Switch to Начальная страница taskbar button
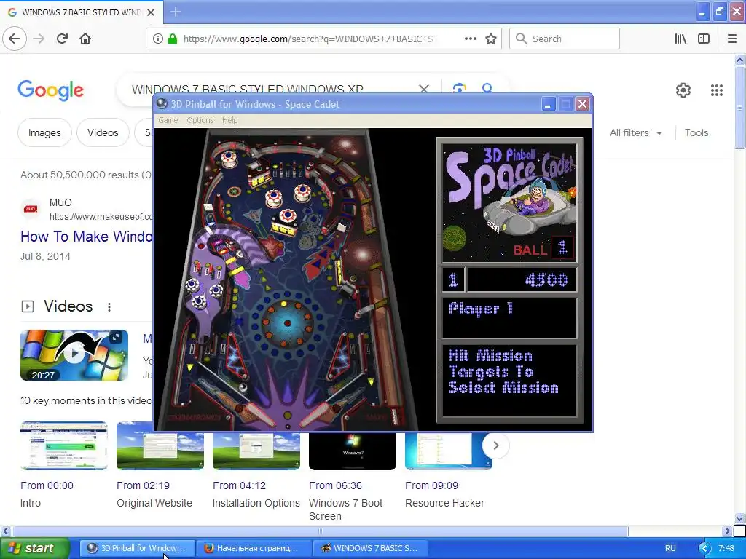This screenshot has height=559, width=746. 254,548
